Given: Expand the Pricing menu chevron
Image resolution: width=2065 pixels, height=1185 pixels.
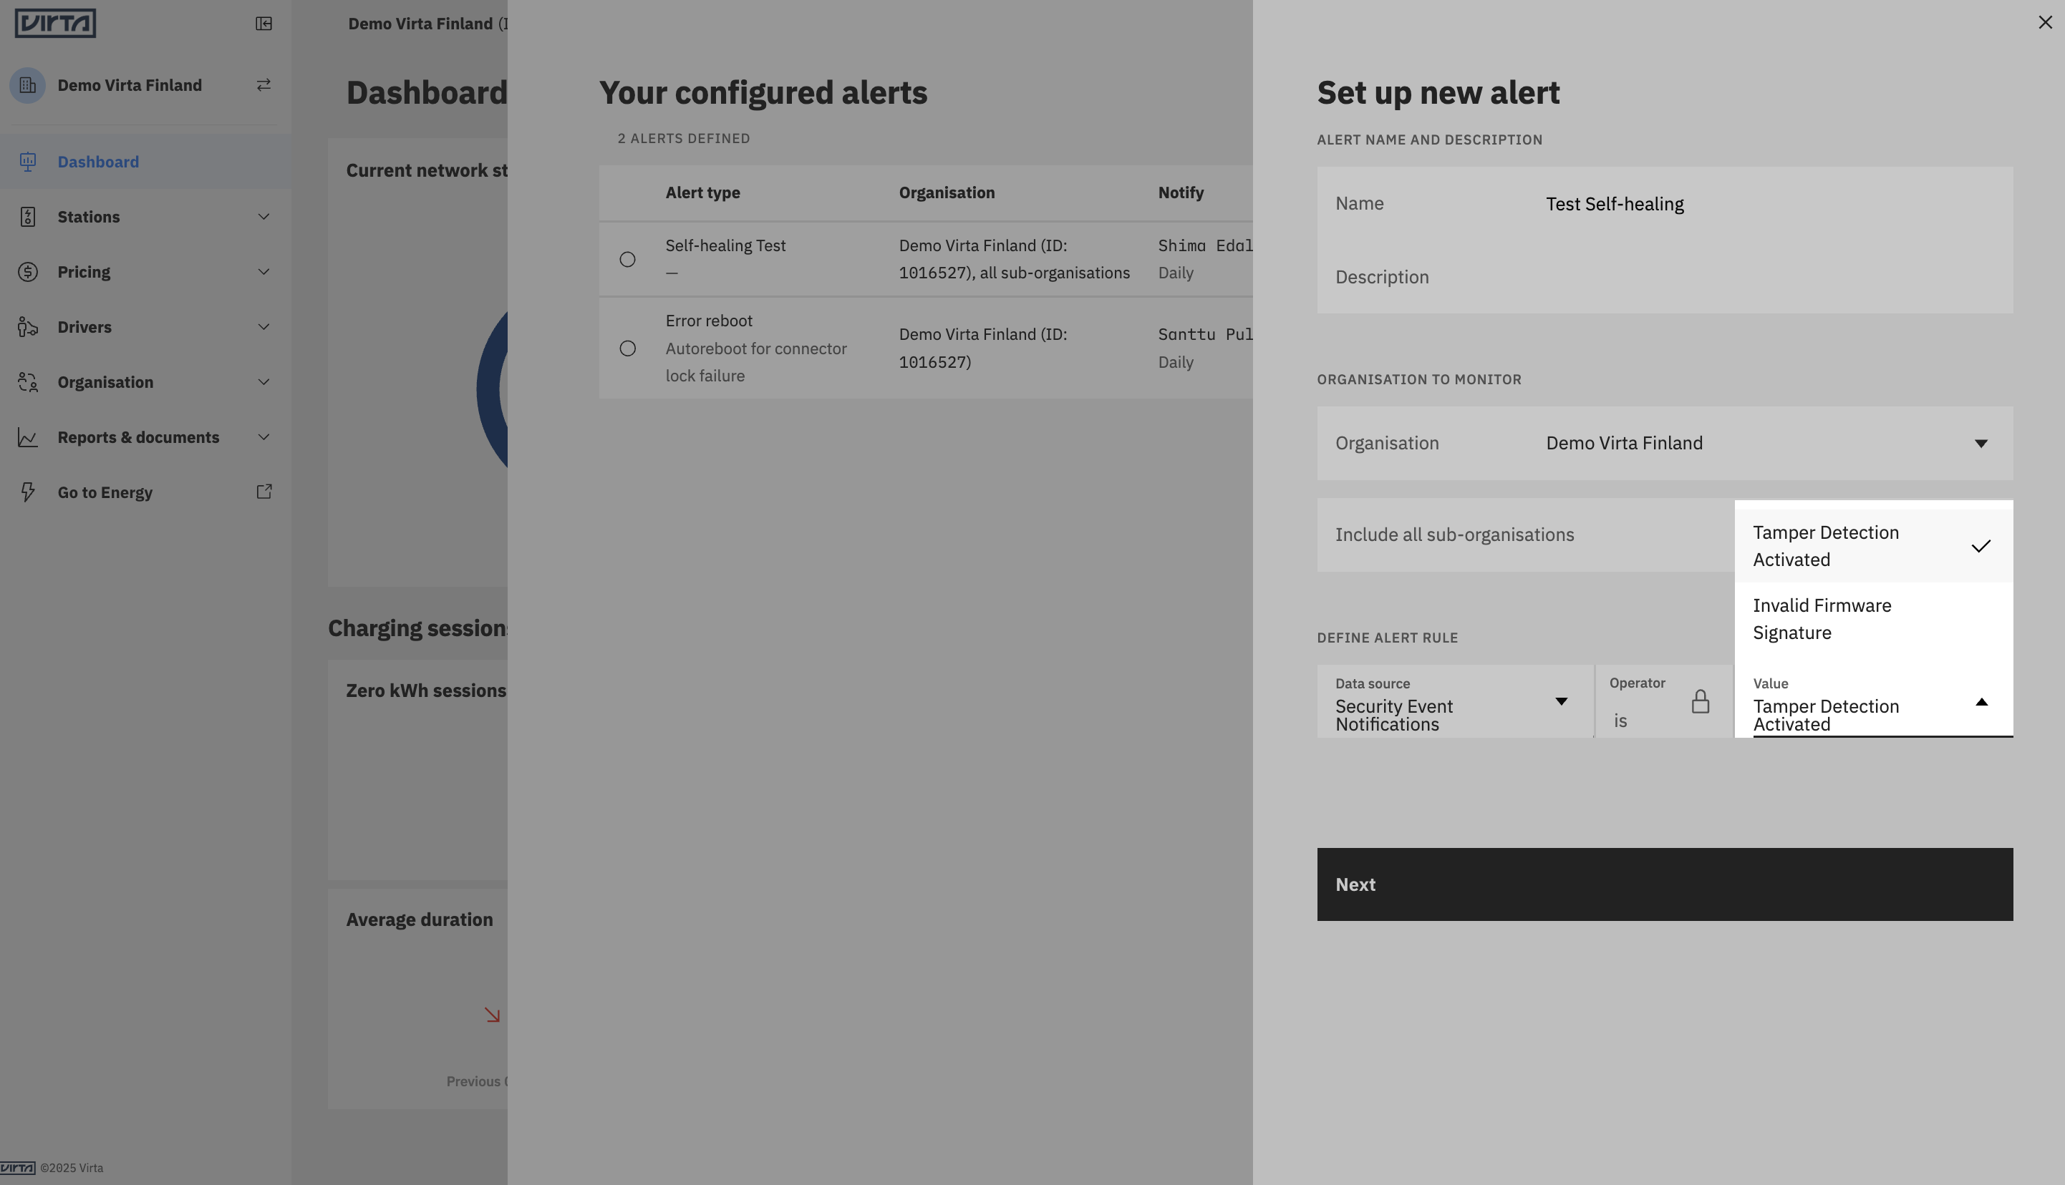Looking at the screenshot, I should click(x=263, y=272).
